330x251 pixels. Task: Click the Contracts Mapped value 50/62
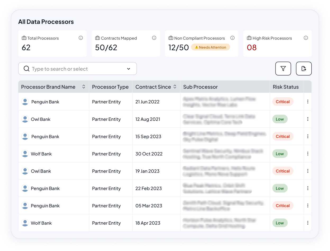click(x=106, y=47)
